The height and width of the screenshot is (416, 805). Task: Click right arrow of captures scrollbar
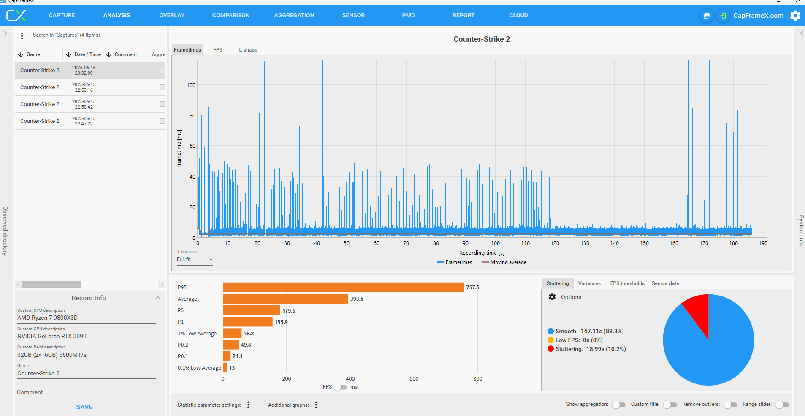tap(161, 285)
